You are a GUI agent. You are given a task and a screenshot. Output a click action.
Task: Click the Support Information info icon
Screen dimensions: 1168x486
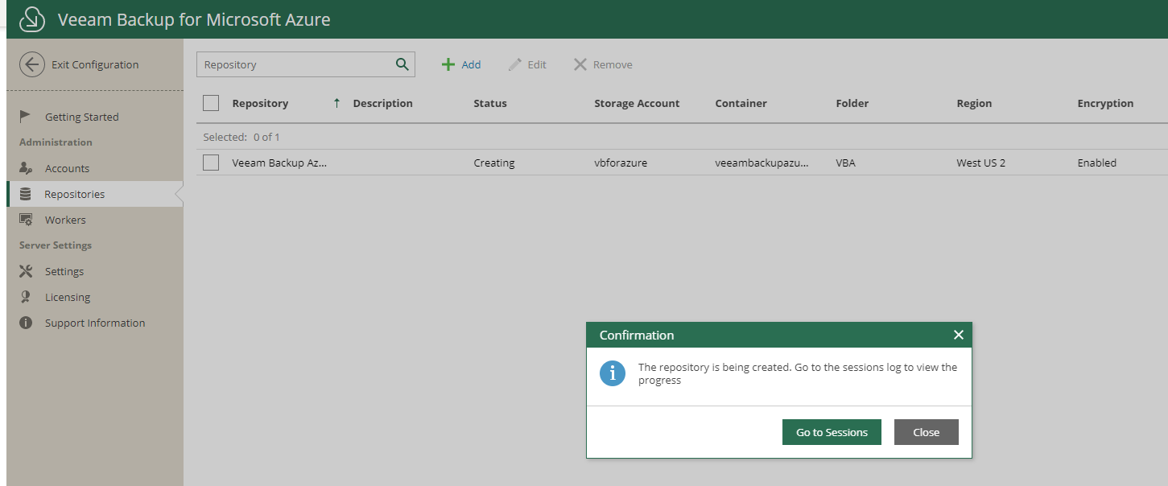[26, 323]
